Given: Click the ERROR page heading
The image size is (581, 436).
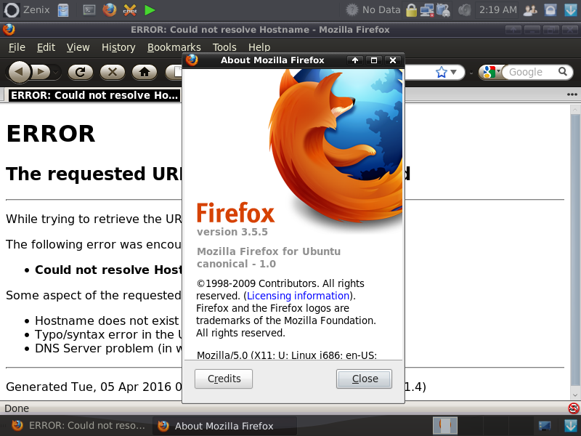Looking at the screenshot, I should click(51, 134).
